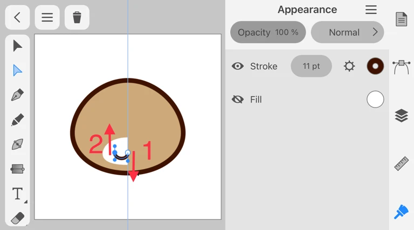Select the Eraser tool

coord(17,218)
